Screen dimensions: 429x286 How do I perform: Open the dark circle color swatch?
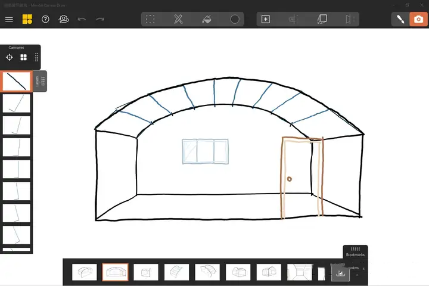coord(235,19)
